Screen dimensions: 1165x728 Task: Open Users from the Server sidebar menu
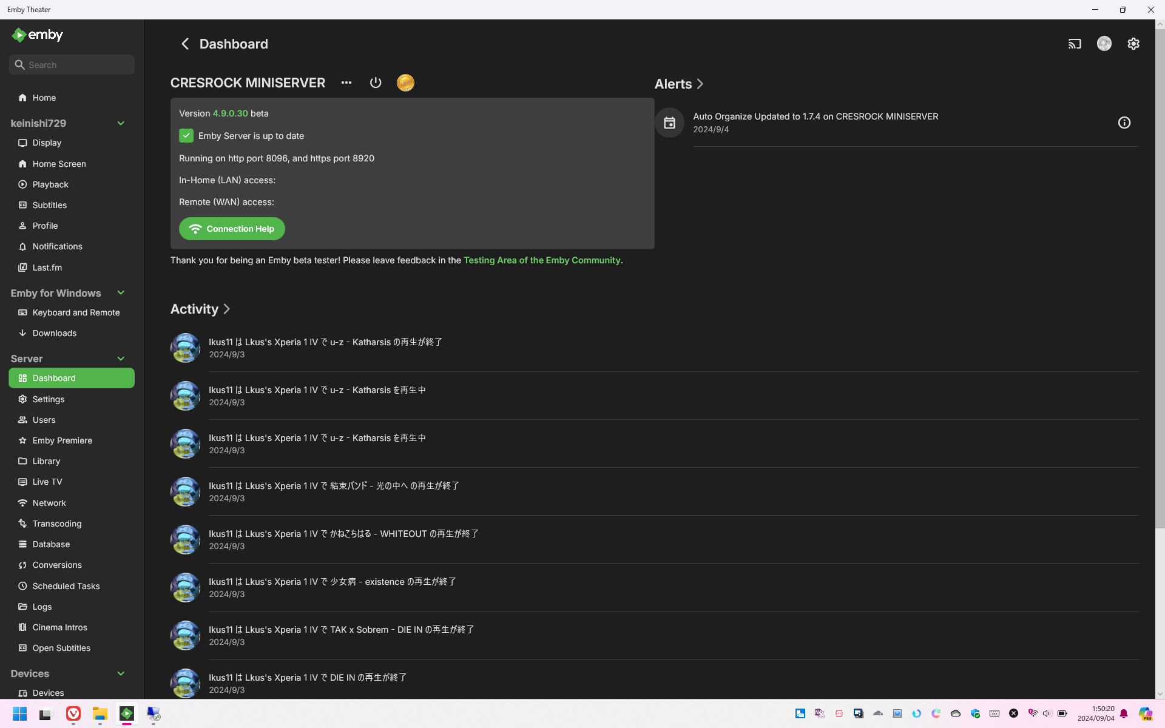44,420
